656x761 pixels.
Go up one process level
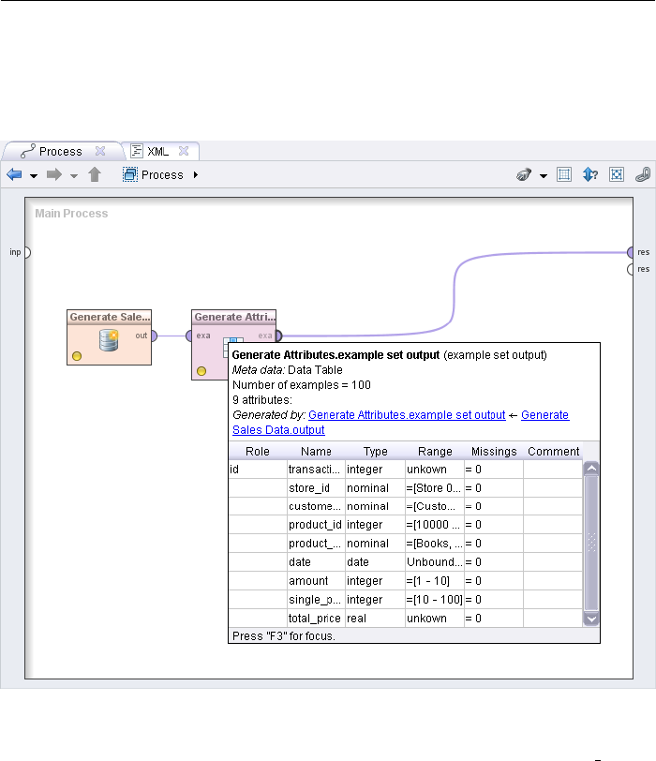94,174
